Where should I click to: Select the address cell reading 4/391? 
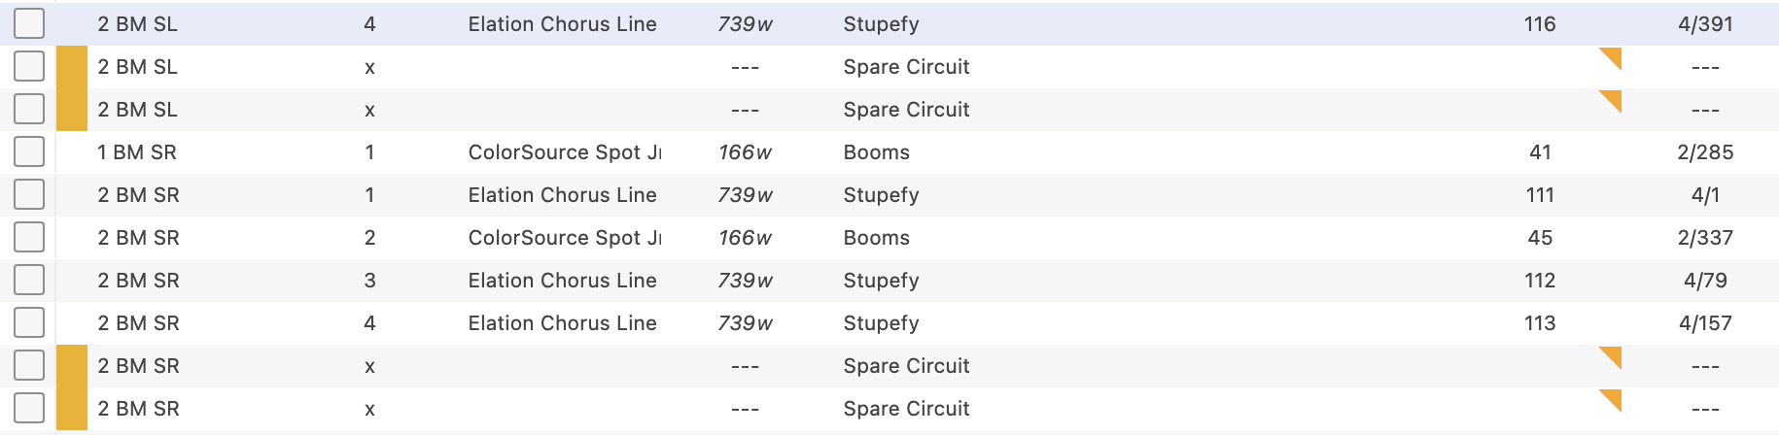(1705, 24)
